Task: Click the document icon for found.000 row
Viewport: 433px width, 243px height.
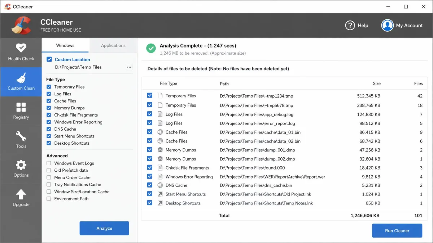Action: [x=160, y=168]
